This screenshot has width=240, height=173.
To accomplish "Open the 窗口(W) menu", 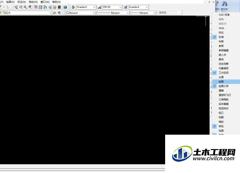I will 45,2.
